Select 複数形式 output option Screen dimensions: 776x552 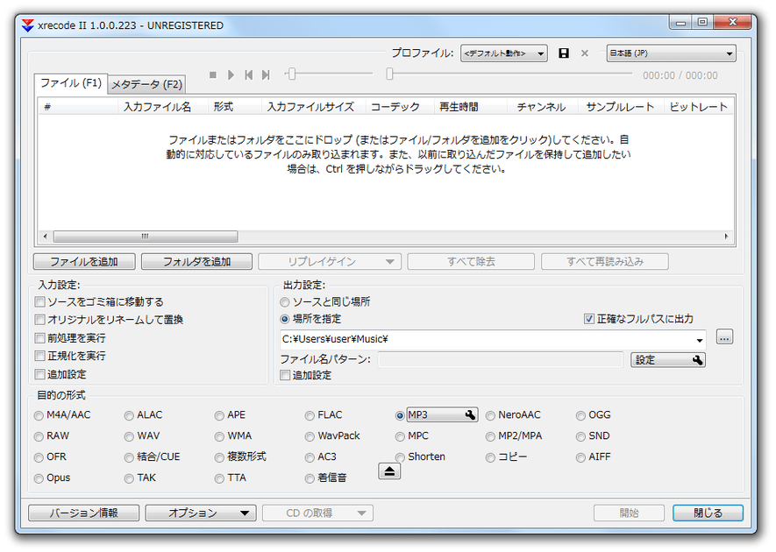(x=219, y=457)
